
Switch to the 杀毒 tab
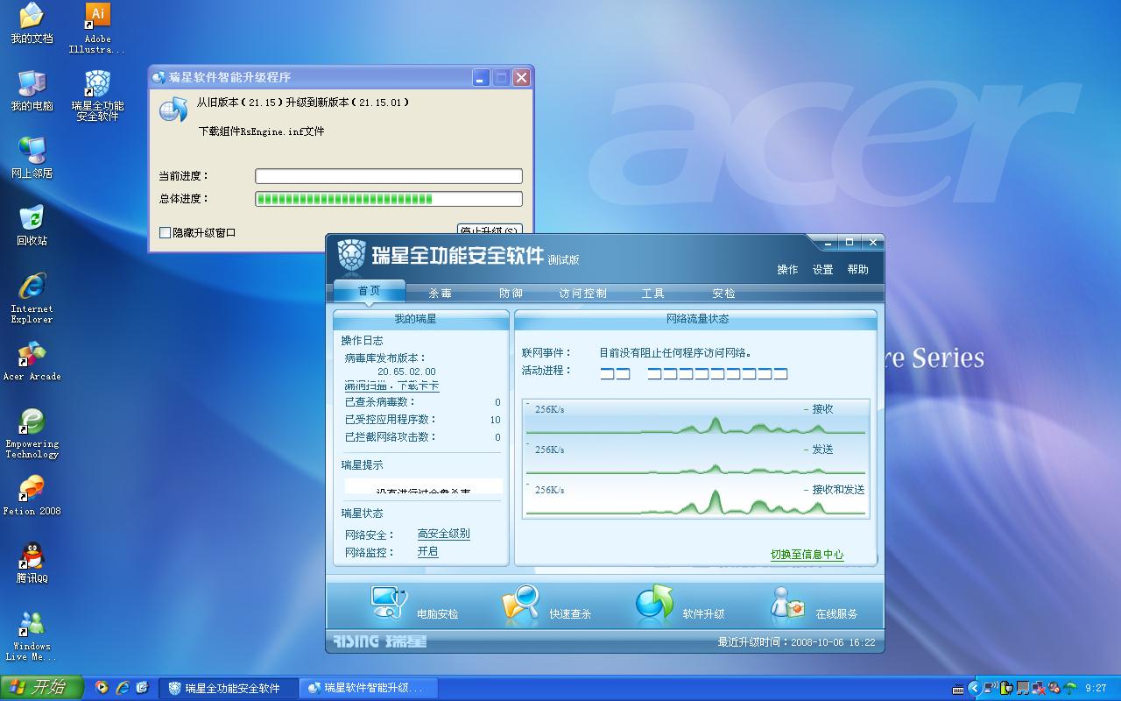coord(441,294)
